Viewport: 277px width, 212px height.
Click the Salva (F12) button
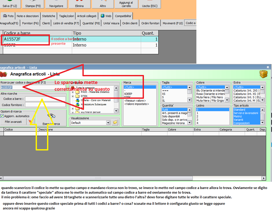(10, 4)
